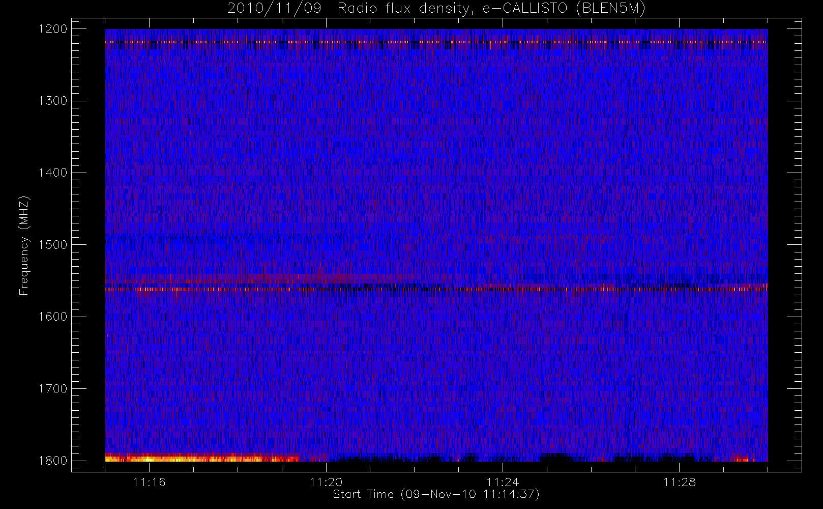
Task: Click the 11:20 time tick label
Action: click(326, 482)
